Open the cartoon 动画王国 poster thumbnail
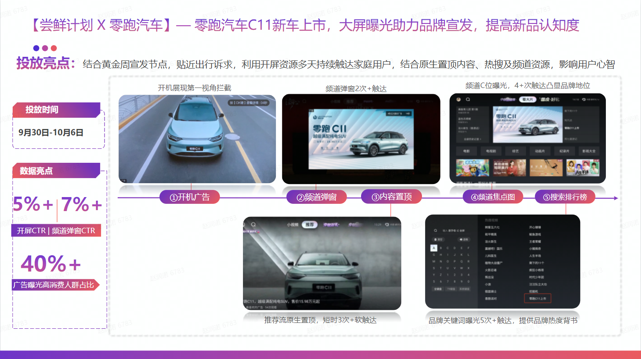The height and width of the screenshot is (359, 641). (472, 168)
